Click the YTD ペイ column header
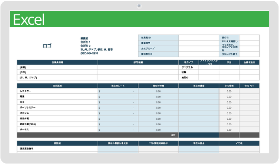Viewport: 279px width, 164px height. (x=249, y=86)
